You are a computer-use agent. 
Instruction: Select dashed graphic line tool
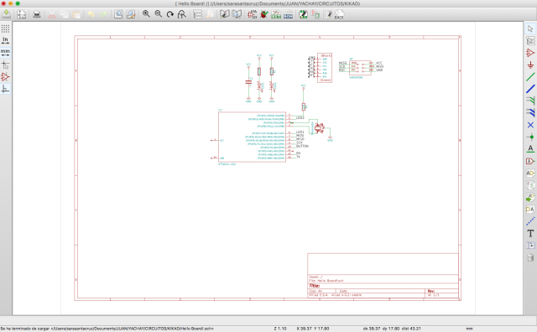point(530,221)
